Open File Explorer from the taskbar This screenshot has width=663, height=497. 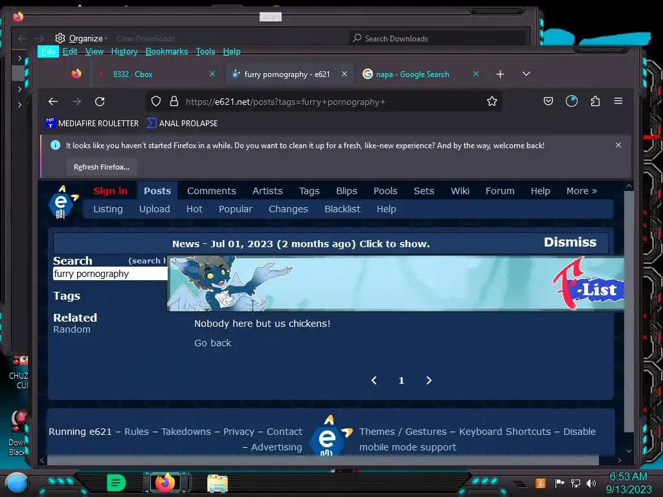click(218, 483)
